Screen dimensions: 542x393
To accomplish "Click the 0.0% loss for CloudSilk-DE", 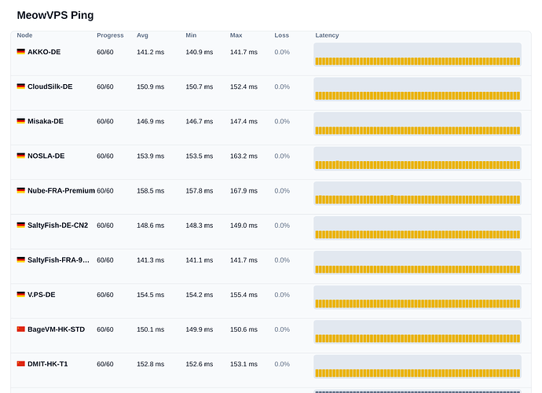I will (282, 86).
